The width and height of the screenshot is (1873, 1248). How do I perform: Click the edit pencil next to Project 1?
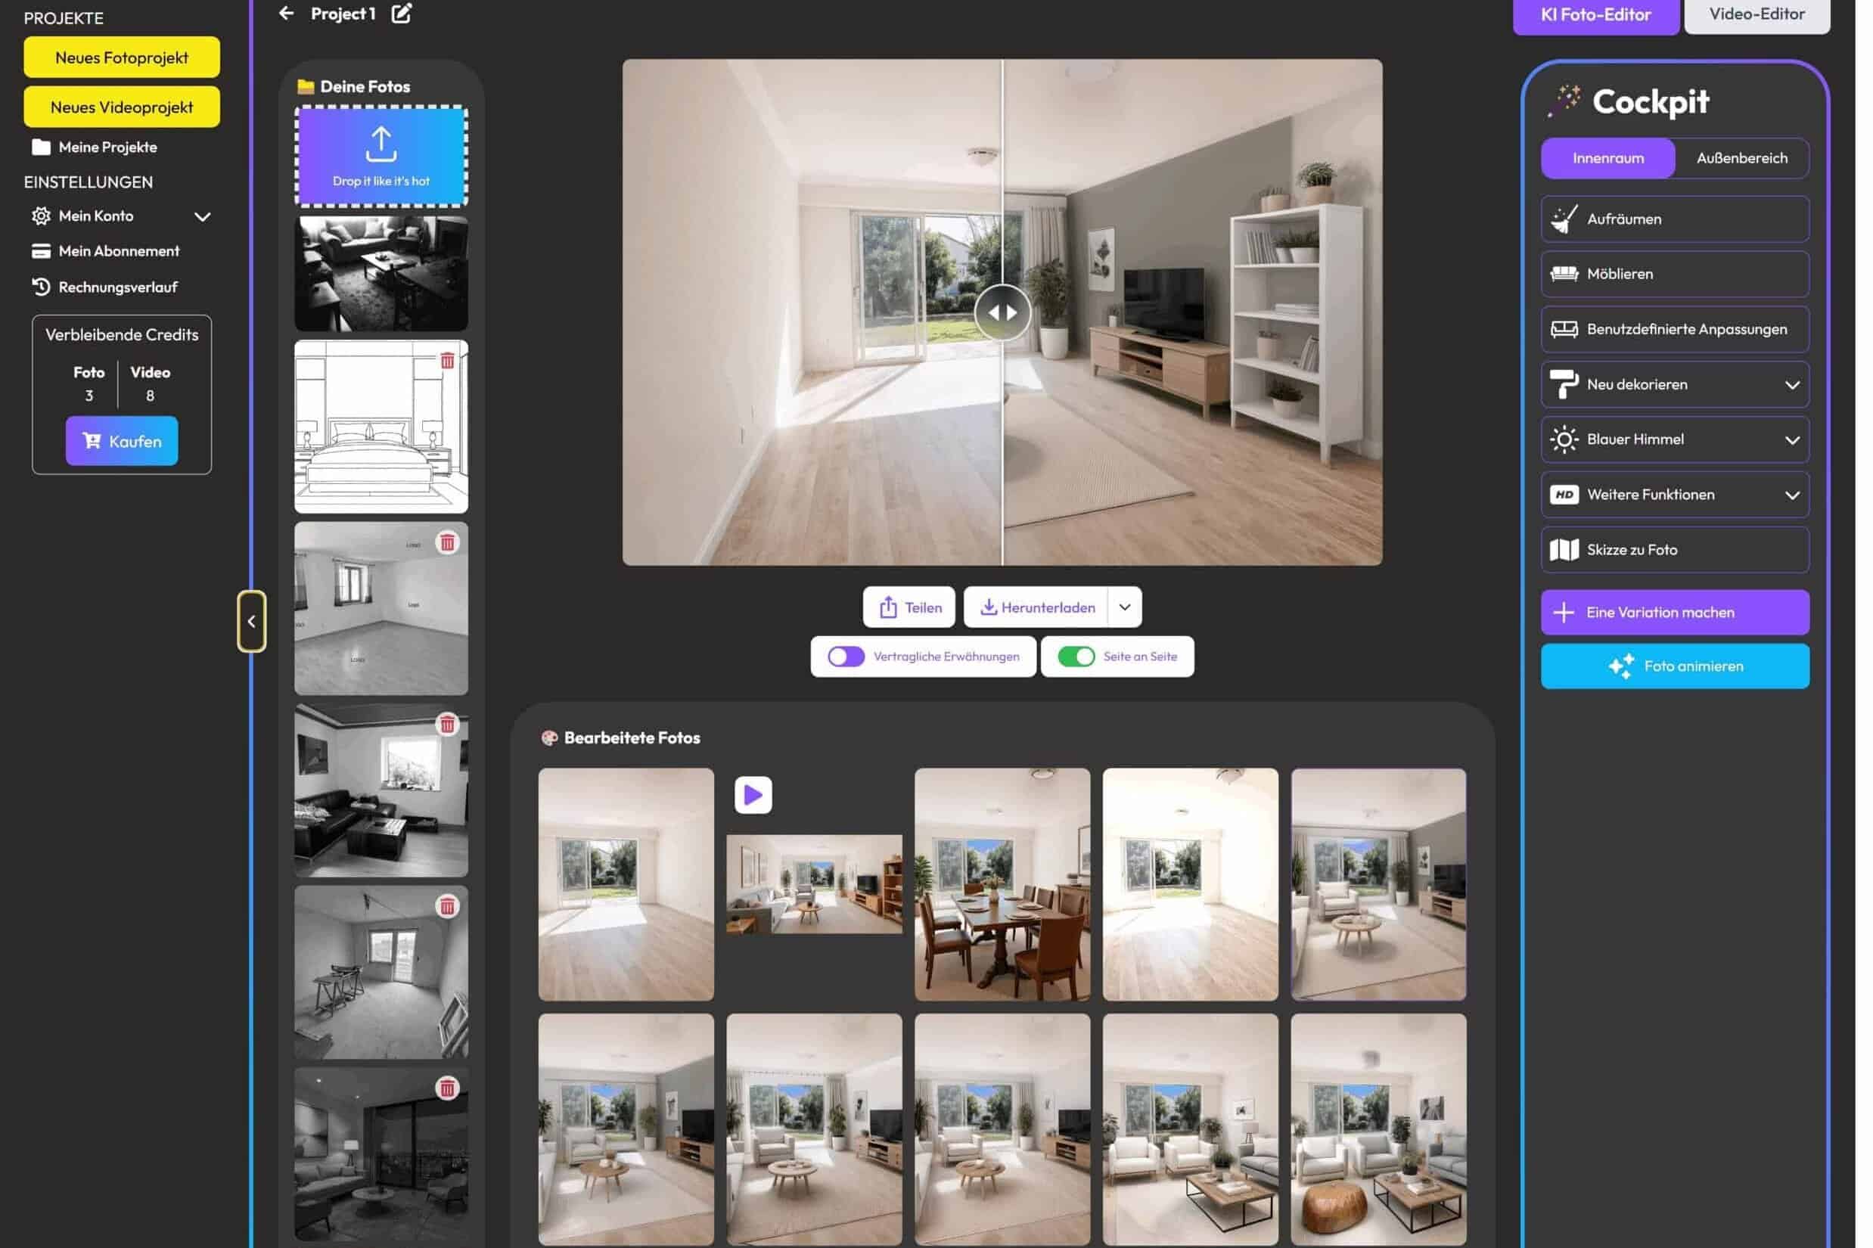pos(401,13)
